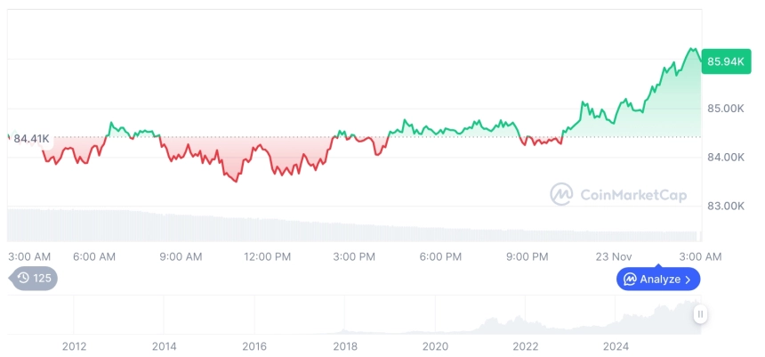Image resolution: width=765 pixels, height=357 pixels.
Task: Click the history clock icon beside 125
Action: pyautogui.click(x=23, y=278)
